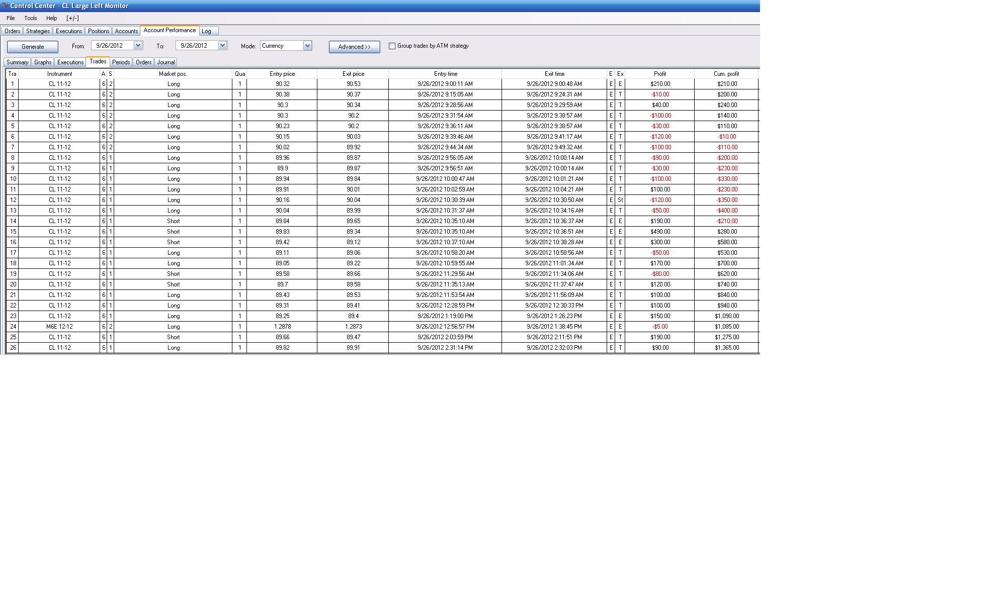The height and width of the screenshot is (603, 1006).
Task: Open the Summary sub-tab
Action: [x=17, y=62]
